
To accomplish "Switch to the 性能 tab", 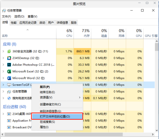I will tap(13, 23).
